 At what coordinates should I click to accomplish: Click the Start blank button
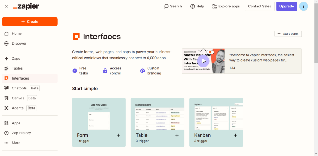click(288, 34)
